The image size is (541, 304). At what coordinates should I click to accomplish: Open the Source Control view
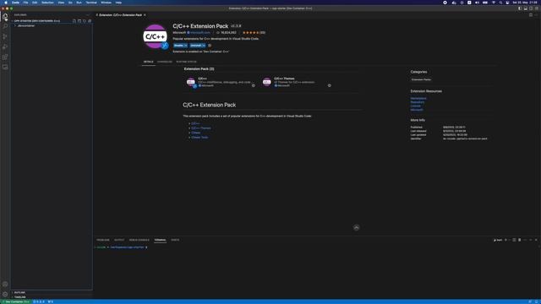(x=5, y=36)
